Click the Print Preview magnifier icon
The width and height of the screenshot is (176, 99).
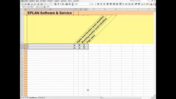click(42, 4)
